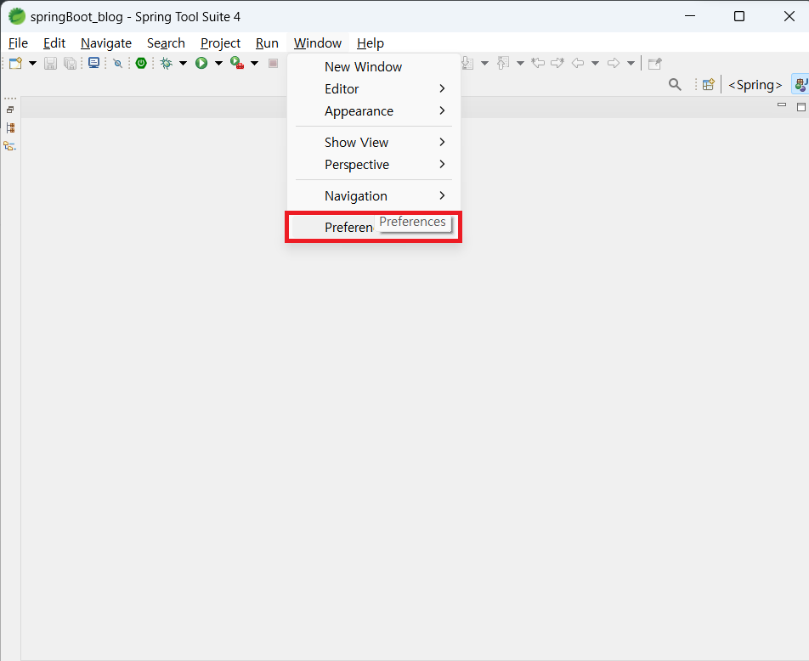Expand the Editor submenu
Viewport: 809px width, 661px height.
(x=373, y=88)
